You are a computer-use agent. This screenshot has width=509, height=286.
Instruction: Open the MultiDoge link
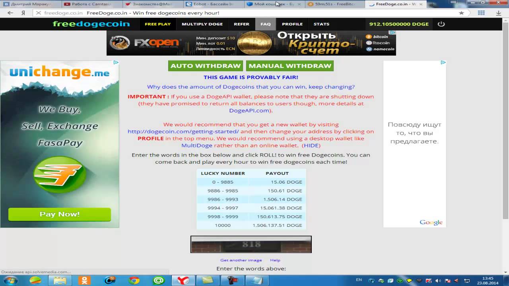click(197, 145)
